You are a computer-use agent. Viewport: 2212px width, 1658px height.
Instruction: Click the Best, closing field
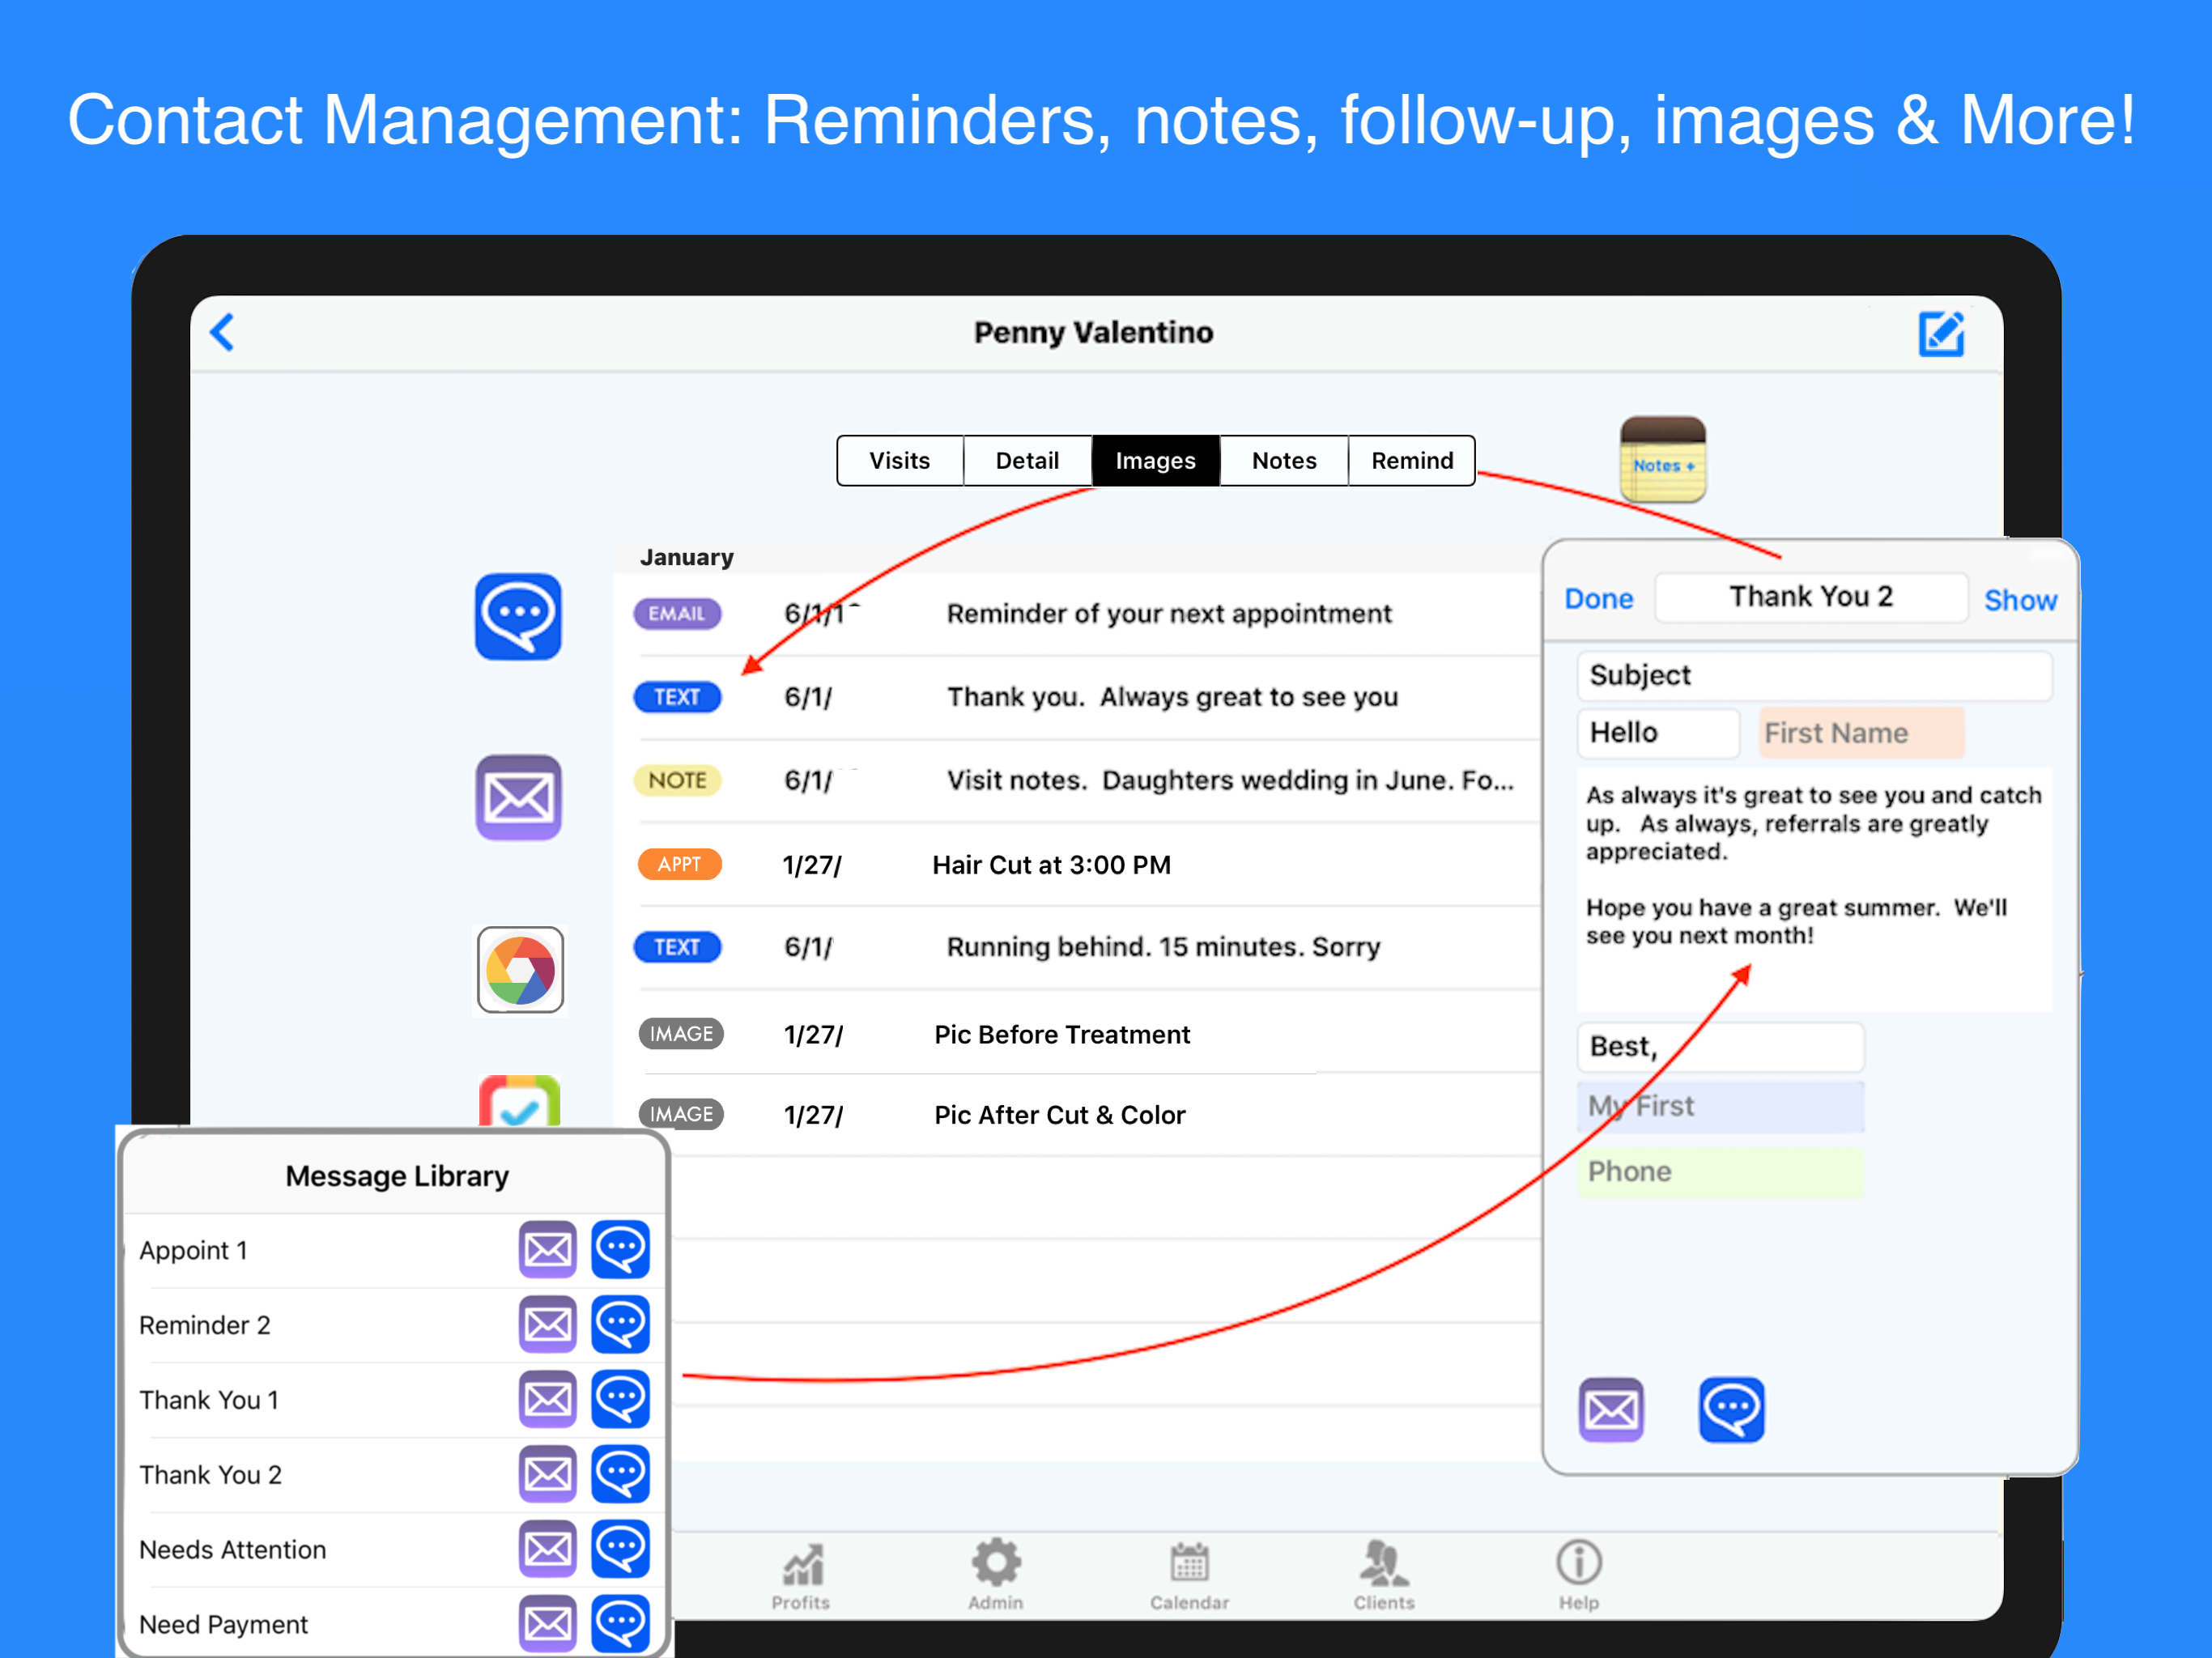tap(1720, 1046)
